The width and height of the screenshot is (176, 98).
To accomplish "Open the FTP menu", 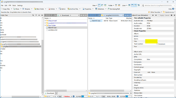I will click(10, 5).
